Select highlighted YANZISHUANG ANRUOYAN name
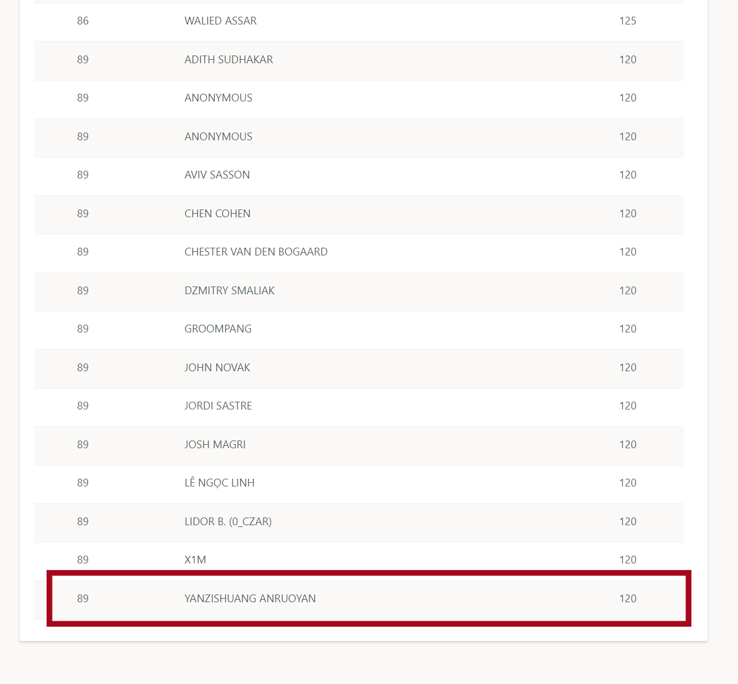The image size is (738, 684). click(250, 599)
